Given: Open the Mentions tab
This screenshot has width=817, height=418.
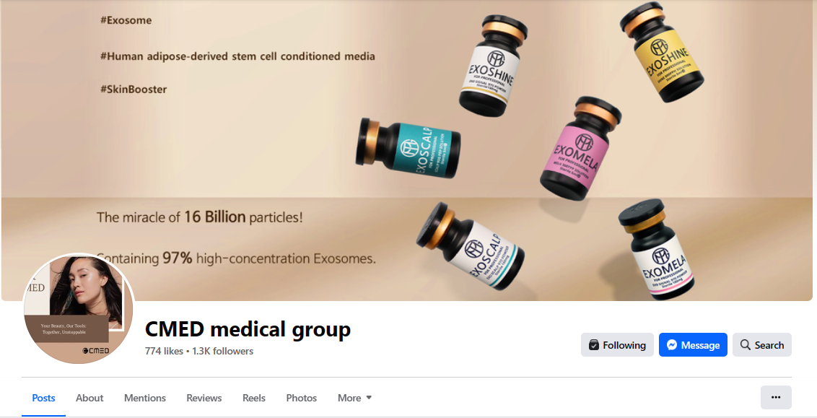Looking at the screenshot, I should [x=145, y=398].
